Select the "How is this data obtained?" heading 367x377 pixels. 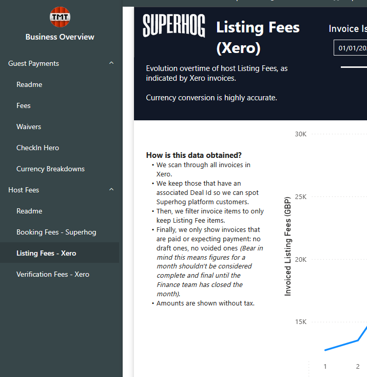[194, 155]
